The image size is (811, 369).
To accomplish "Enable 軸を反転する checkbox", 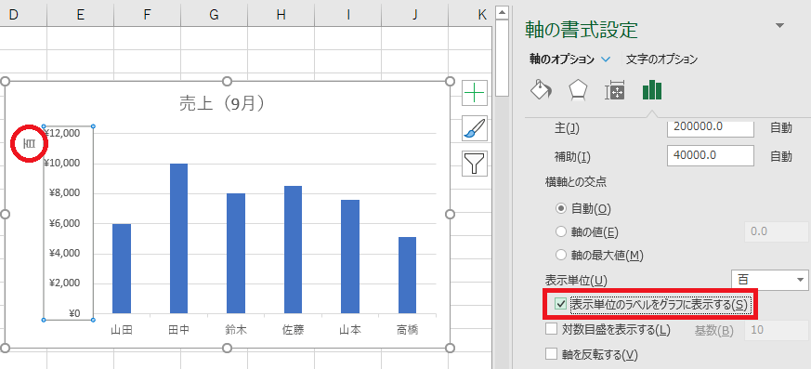I will [x=552, y=354].
